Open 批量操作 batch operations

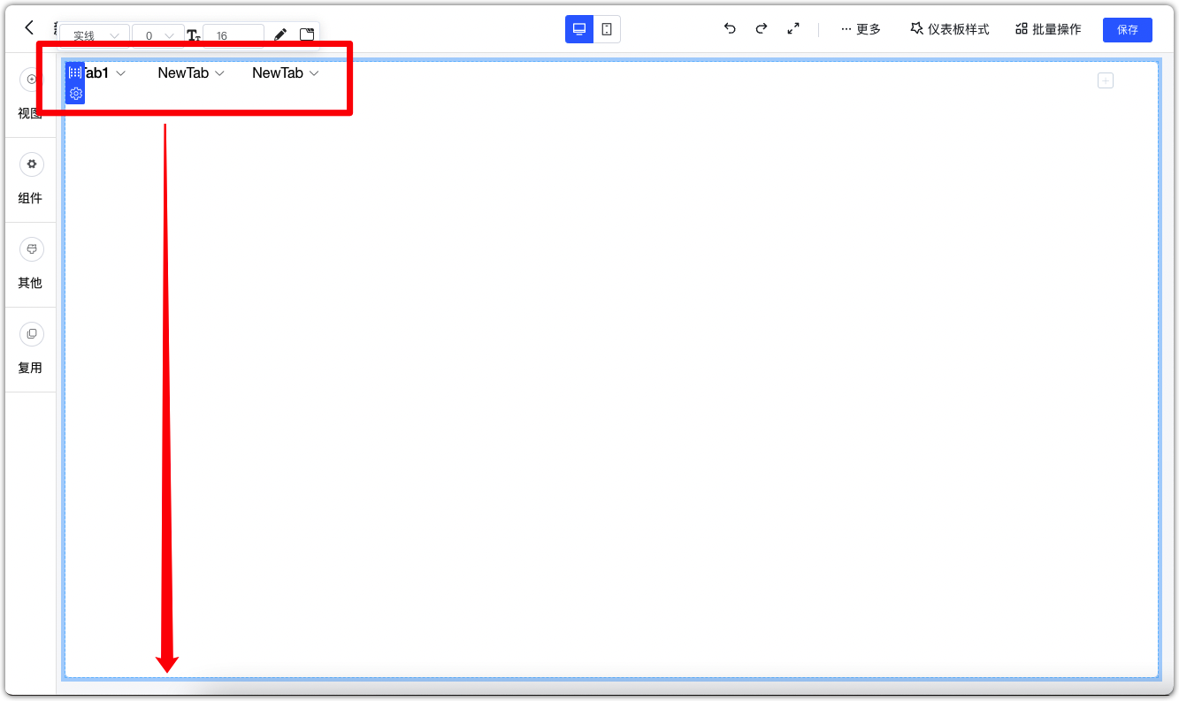1048,29
